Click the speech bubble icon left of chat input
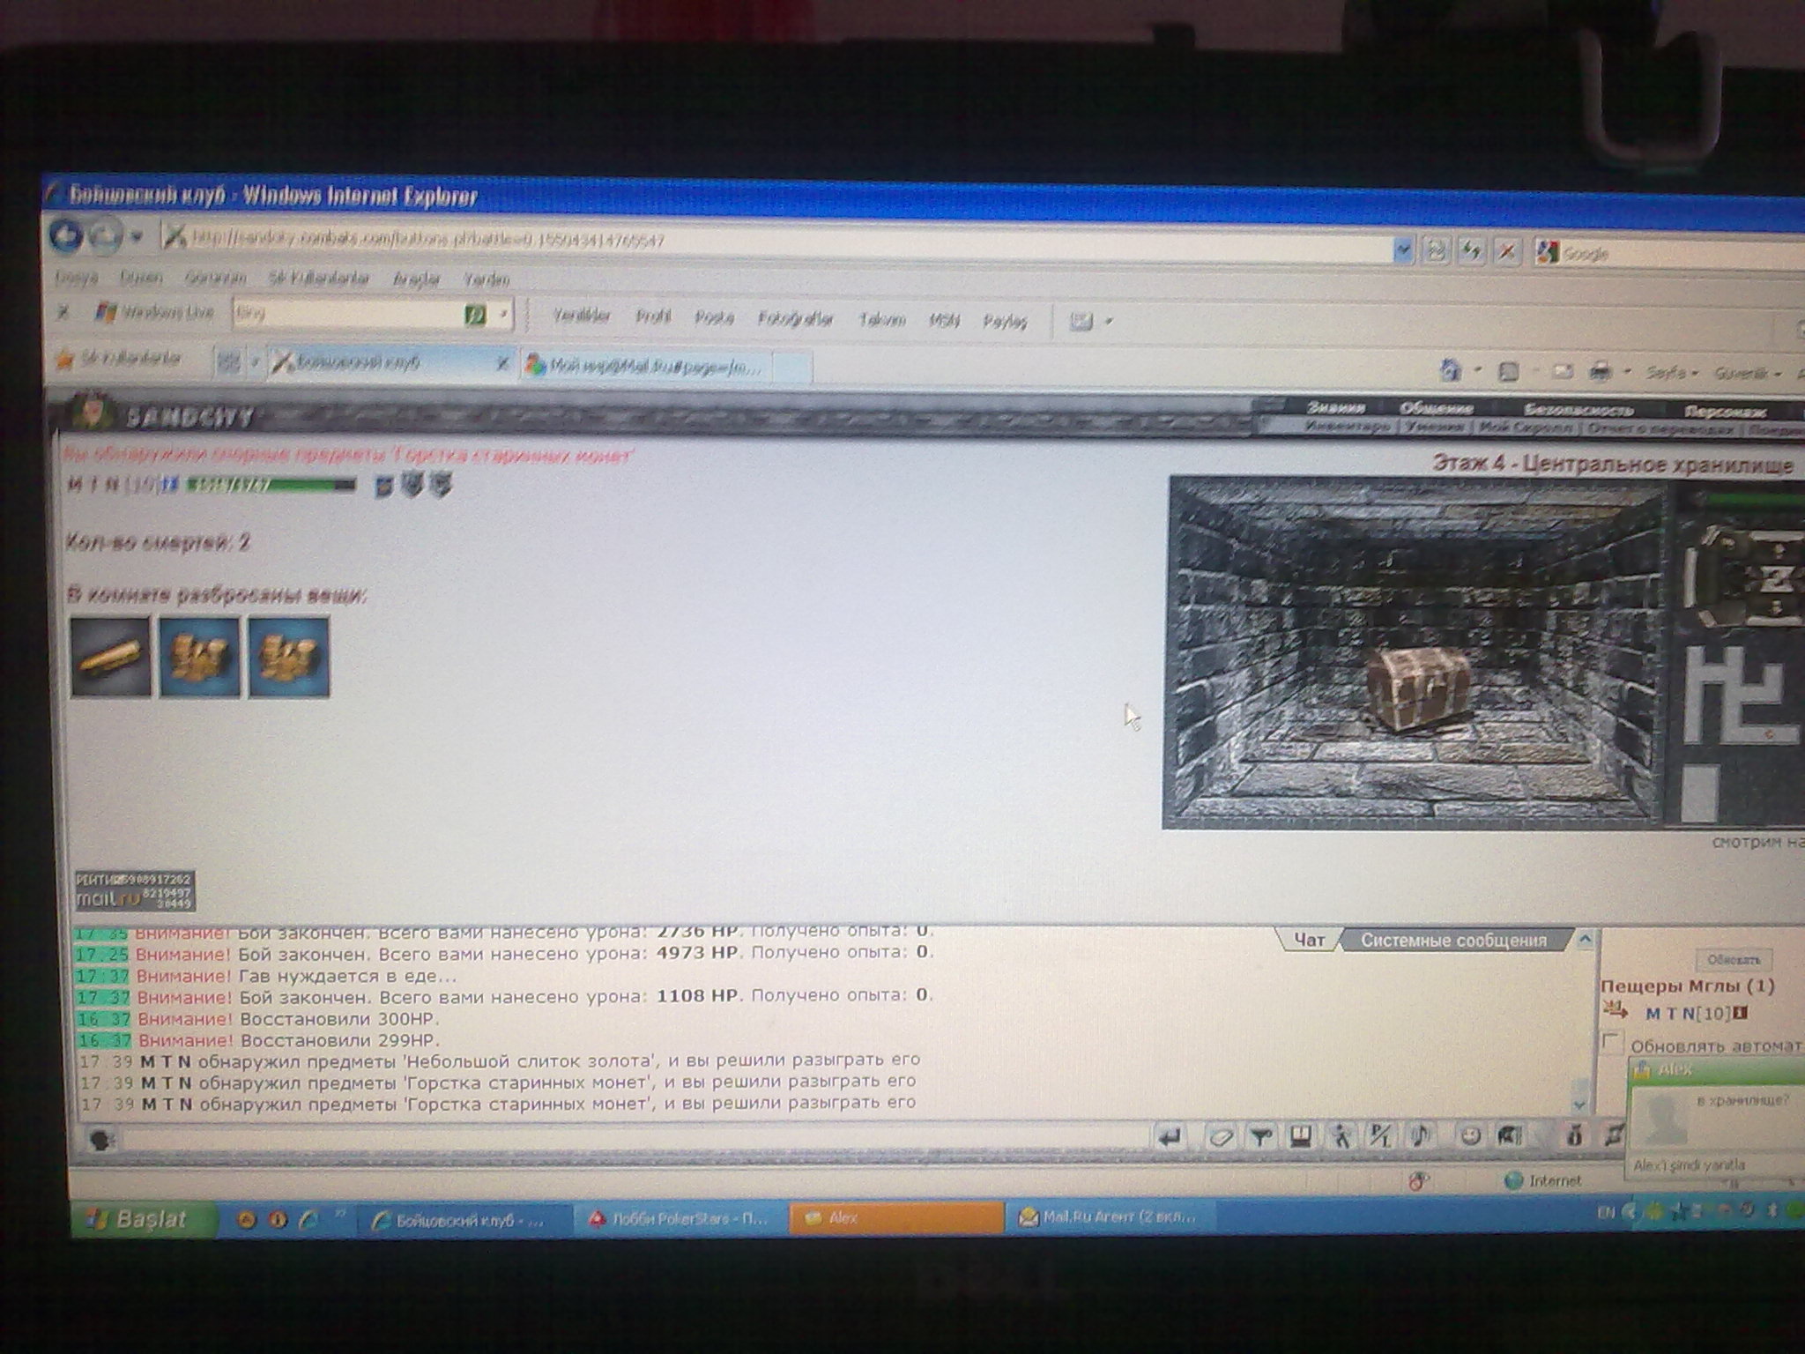 (102, 1140)
